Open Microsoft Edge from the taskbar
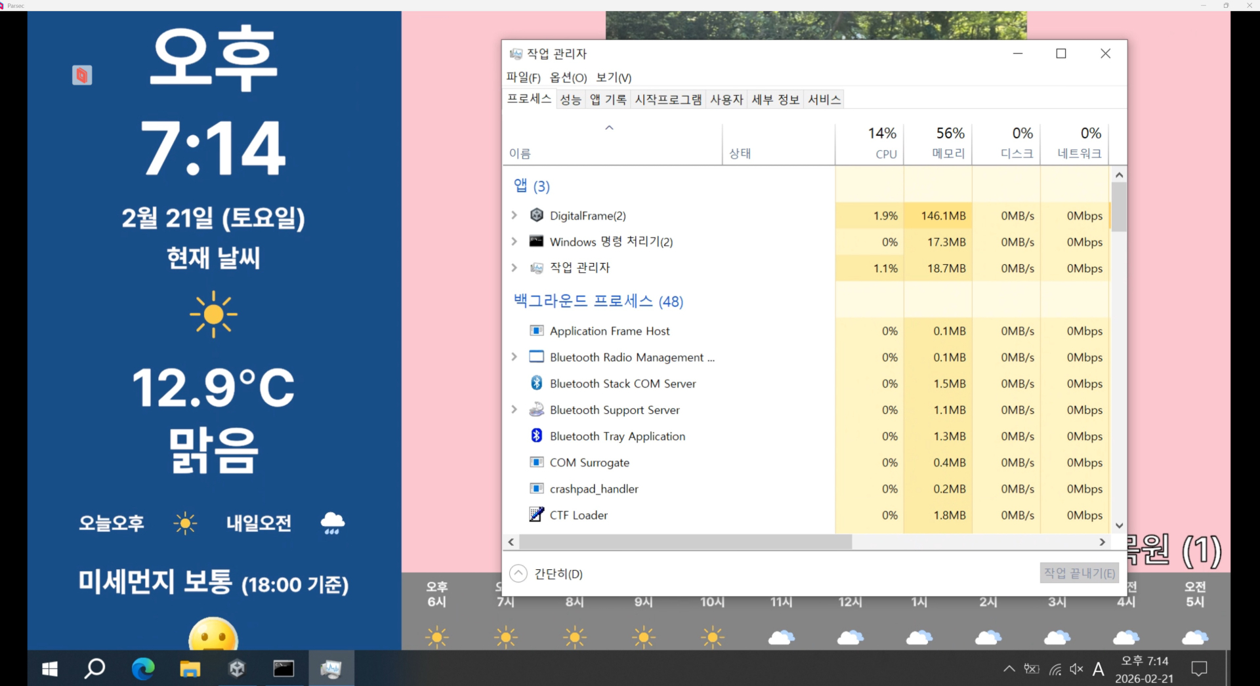1260x686 pixels. [143, 668]
